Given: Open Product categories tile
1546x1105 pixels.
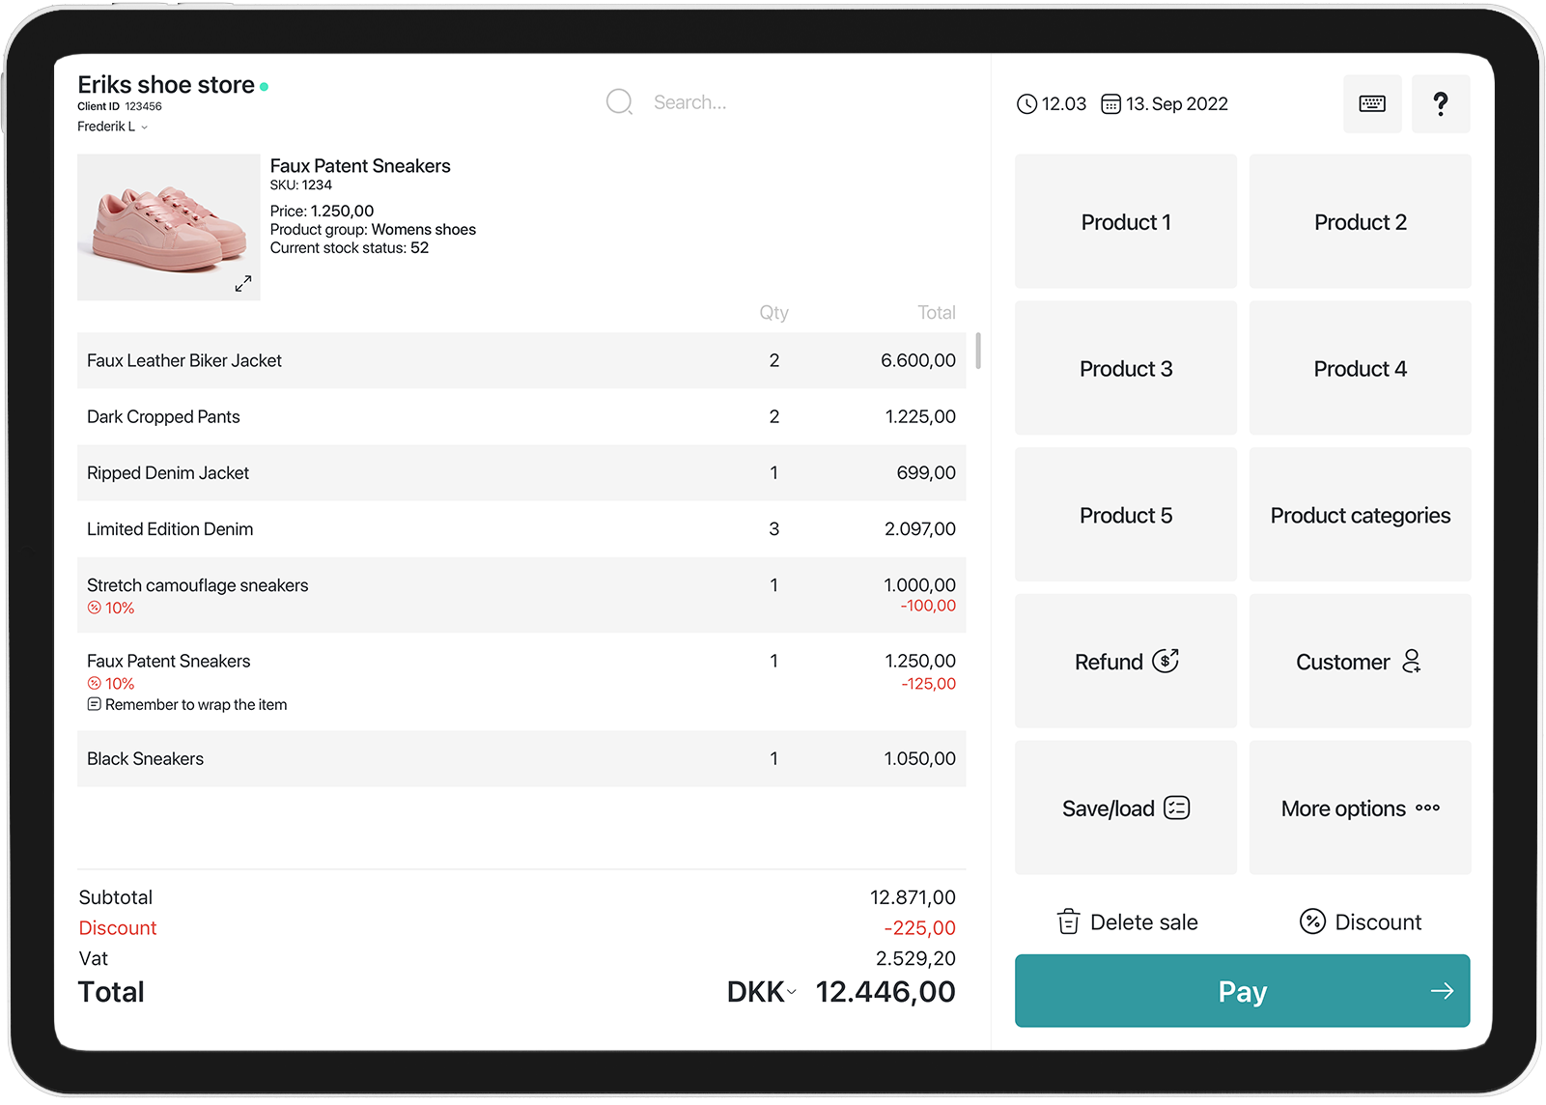Looking at the screenshot, I should point(1360,516).
